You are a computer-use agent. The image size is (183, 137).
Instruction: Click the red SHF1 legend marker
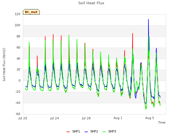pyautogui.click(x=68, y=132)
